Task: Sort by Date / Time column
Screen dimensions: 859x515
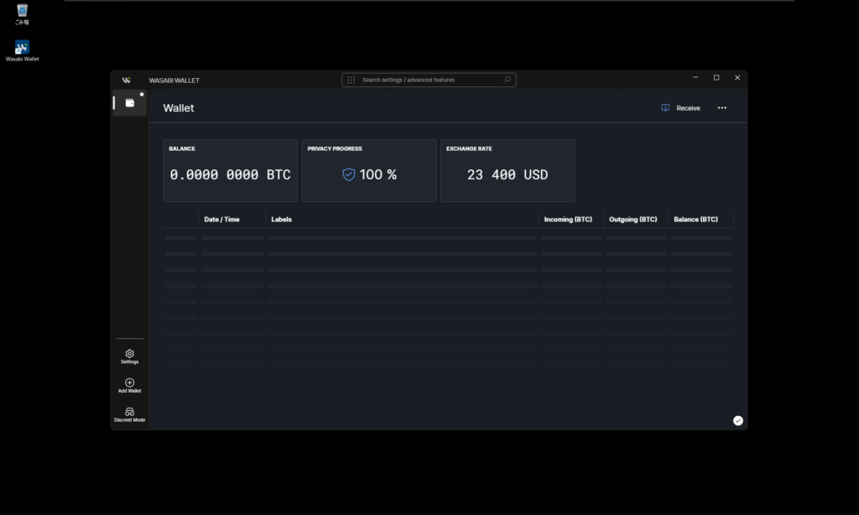Action: pos(221,219)
